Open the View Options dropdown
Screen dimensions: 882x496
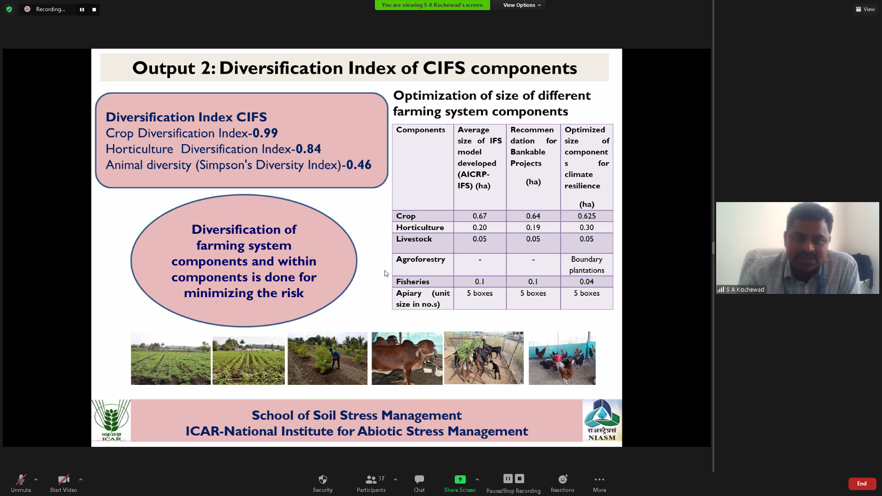tap(522, 5)
